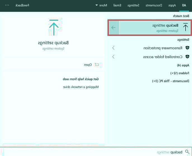Switch to the Apps tab
This screenshot has height=156, width=192.
172,5
